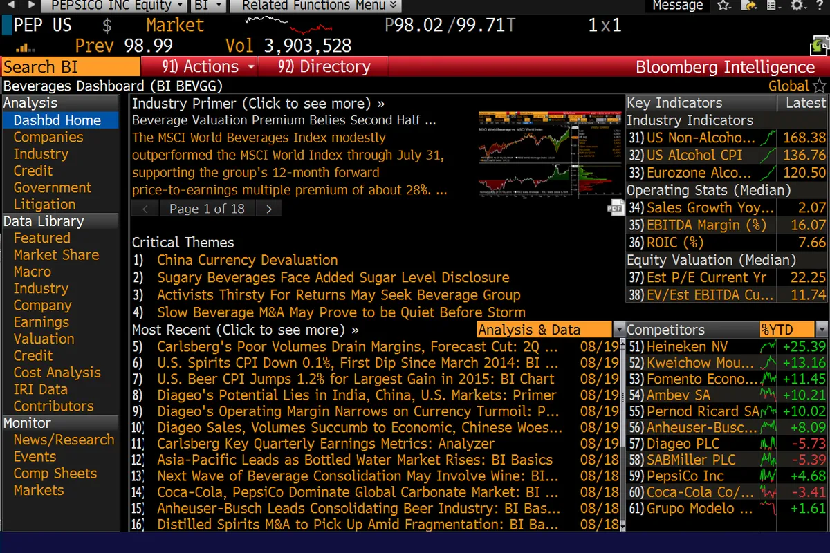Open IRI Data in Data Library

pyautogui.click(x=40, y=389)
